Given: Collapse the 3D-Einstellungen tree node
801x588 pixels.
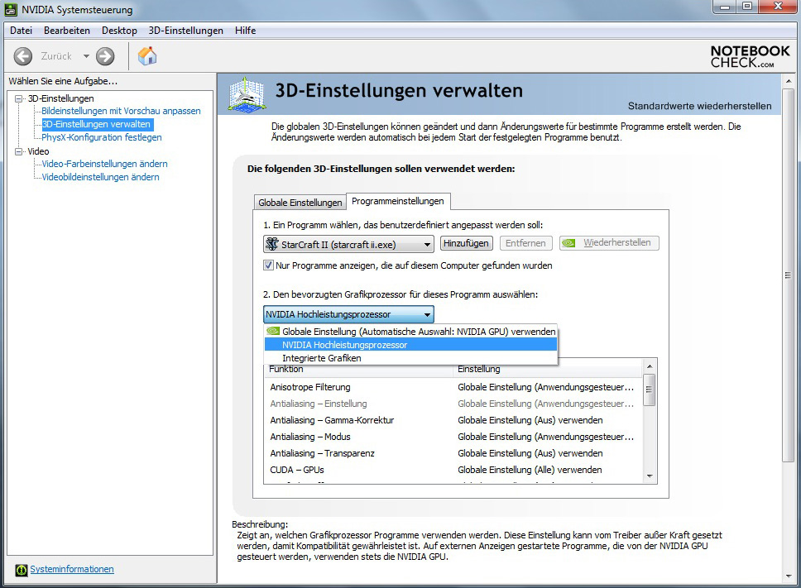Looking at the screenshot, I should coord(19,98).
